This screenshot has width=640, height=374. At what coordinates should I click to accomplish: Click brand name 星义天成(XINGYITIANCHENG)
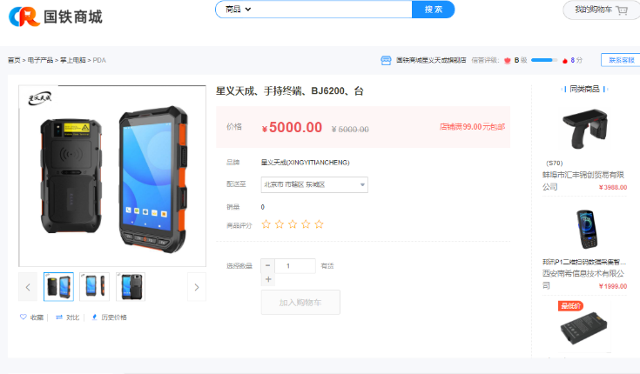[x=306, y=163]
